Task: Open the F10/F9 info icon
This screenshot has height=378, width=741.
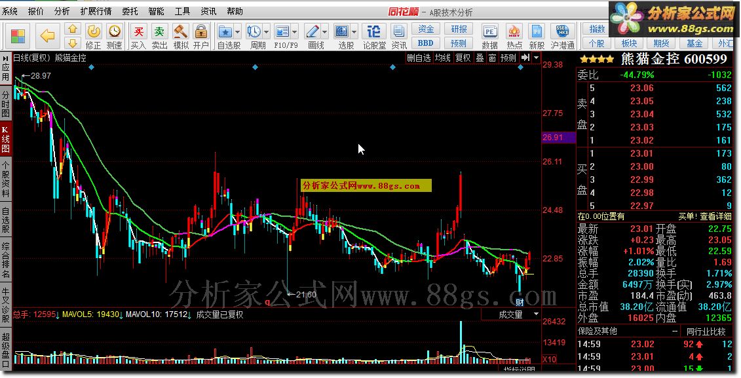Action: pyautogui.click(x=282, y=31)
